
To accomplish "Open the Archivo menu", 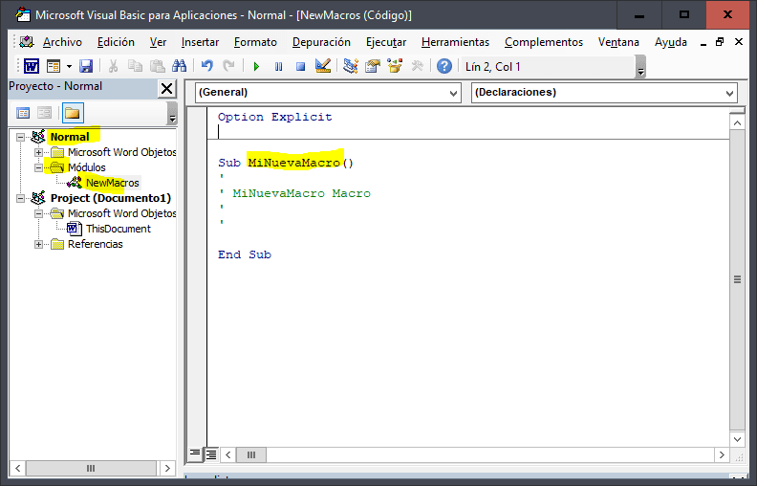I will (62, 42).
